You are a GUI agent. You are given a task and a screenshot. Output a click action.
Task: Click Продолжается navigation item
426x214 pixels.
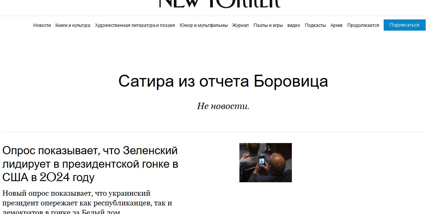(x=363, y=25)
